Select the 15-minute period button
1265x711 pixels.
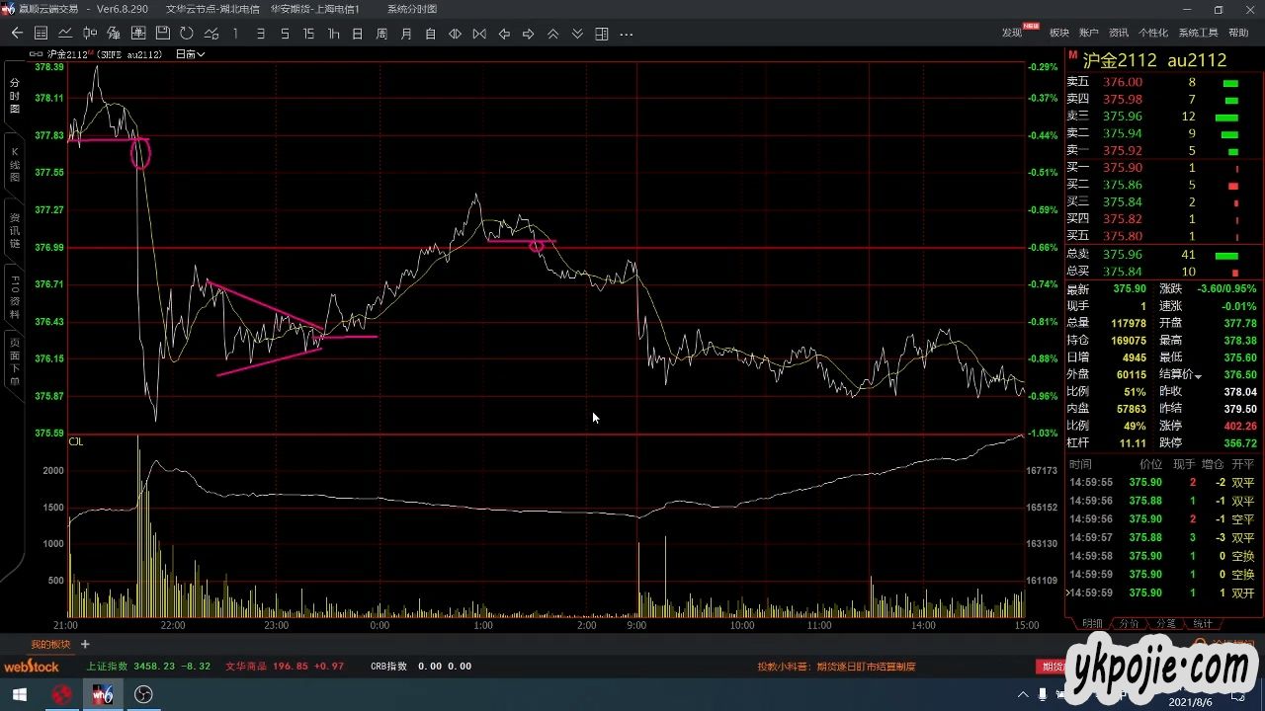(308, 34)
